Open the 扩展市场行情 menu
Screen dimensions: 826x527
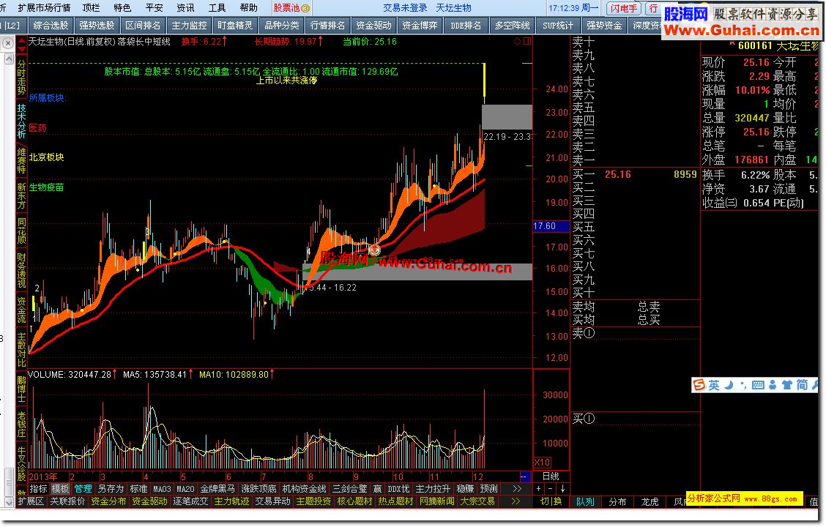(44, 8)
